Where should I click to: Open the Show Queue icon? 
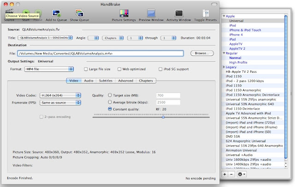pyautogui.click(x=79, y=13)
